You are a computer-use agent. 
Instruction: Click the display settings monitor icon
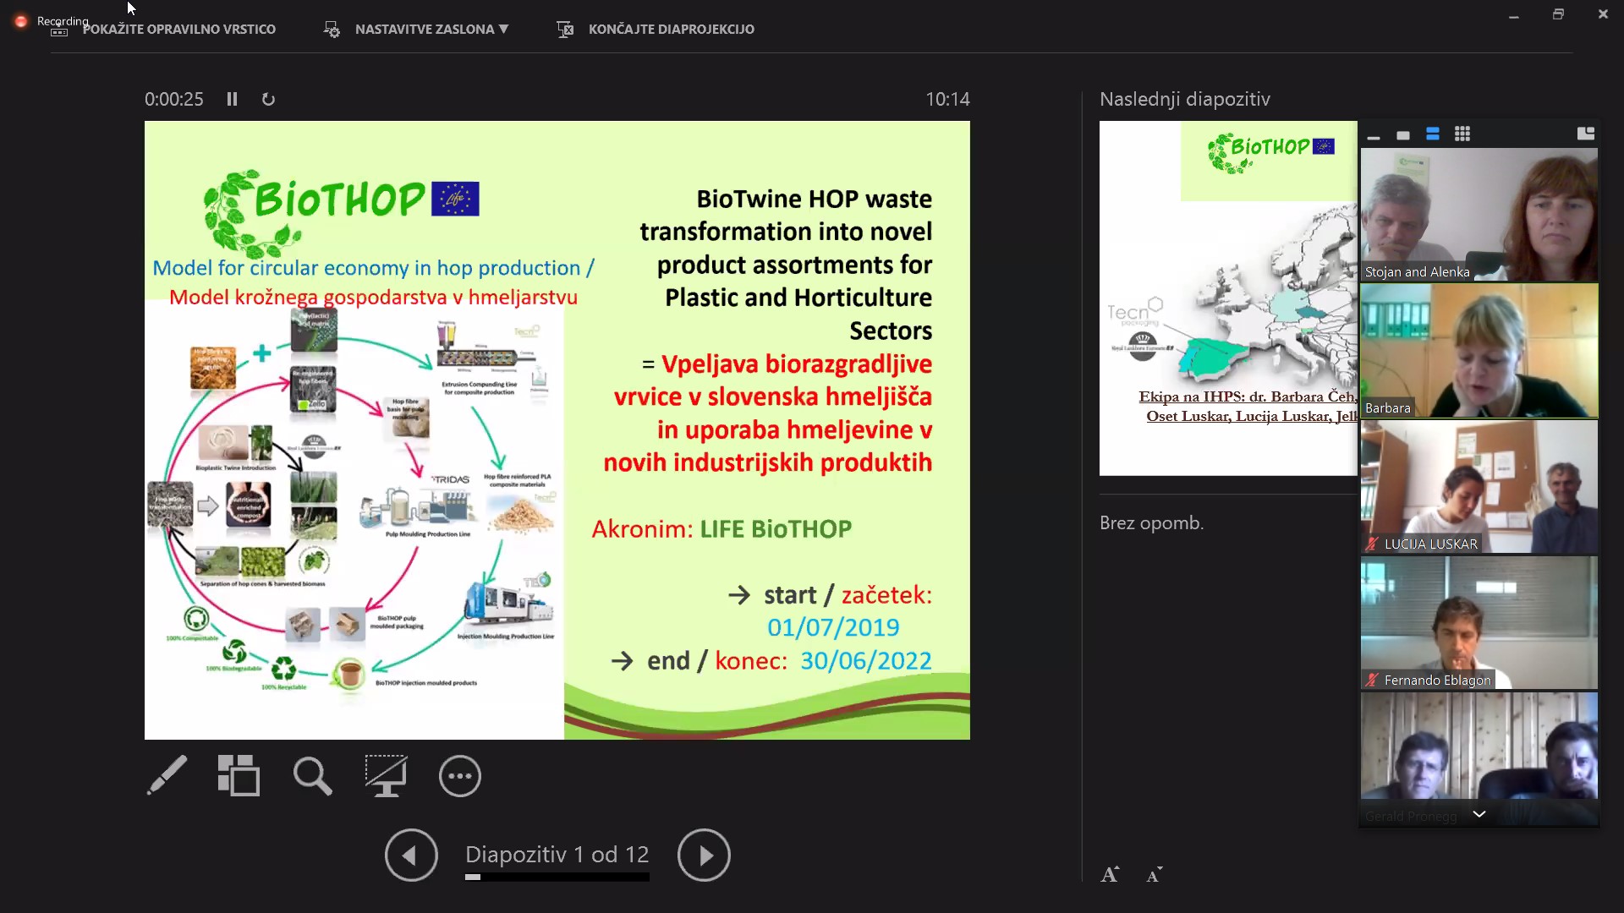coord(332,30)
